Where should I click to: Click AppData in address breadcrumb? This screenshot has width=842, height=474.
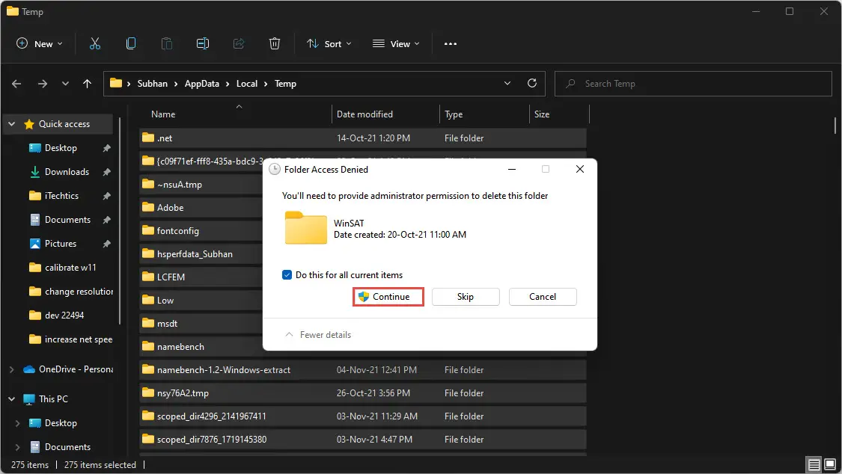(201, 84)
